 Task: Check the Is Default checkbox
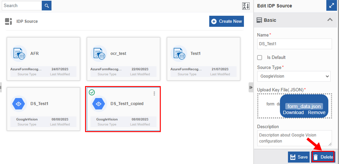coord(260,58)
